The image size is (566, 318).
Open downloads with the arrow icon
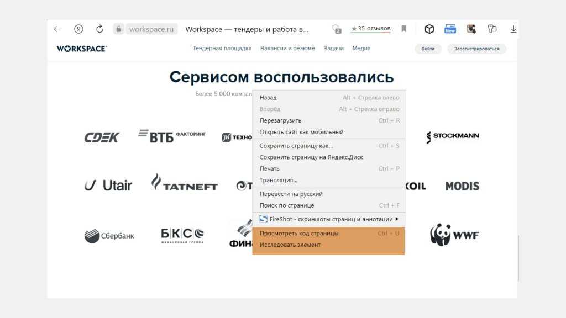(x=513, y=29)
